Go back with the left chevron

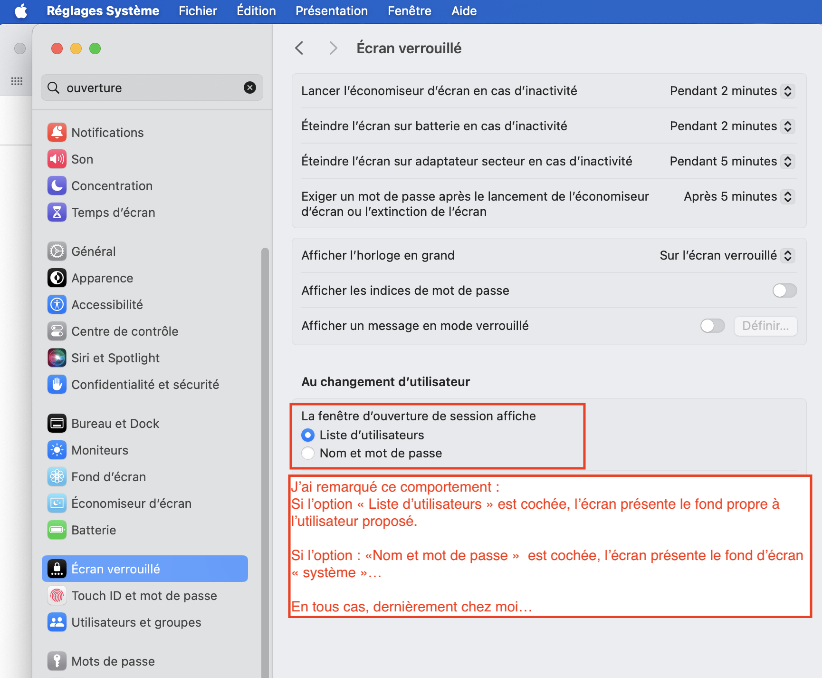click(x=299, y=48)
